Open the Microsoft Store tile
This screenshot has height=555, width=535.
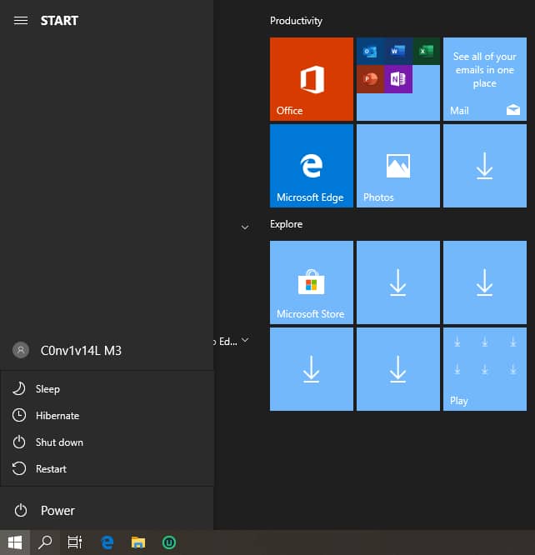311,282
